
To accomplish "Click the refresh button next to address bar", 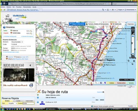I will (107, 4).
